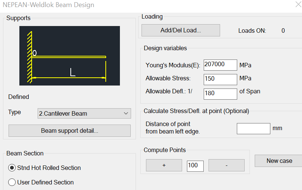The image size is (302, 190).
Task: Edit the Allowable Stress field
Action: (x=220, y=80)
